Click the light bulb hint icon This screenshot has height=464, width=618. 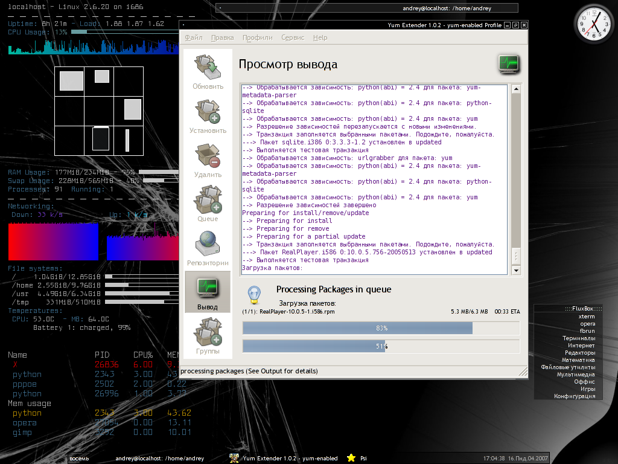coord(254,295)
